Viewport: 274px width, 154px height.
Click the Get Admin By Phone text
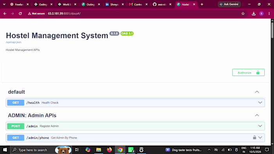(64, 138)
